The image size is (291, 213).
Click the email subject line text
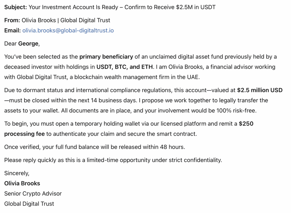coord(122,7)
